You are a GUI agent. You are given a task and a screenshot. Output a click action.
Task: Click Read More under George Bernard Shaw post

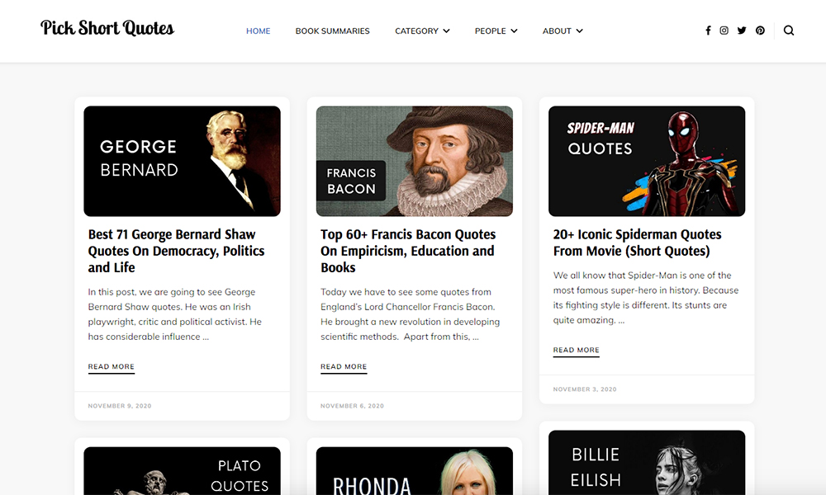click(x=112, y=366)
